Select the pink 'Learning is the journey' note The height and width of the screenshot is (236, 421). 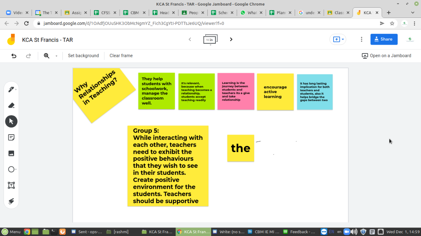click(235, 92)
